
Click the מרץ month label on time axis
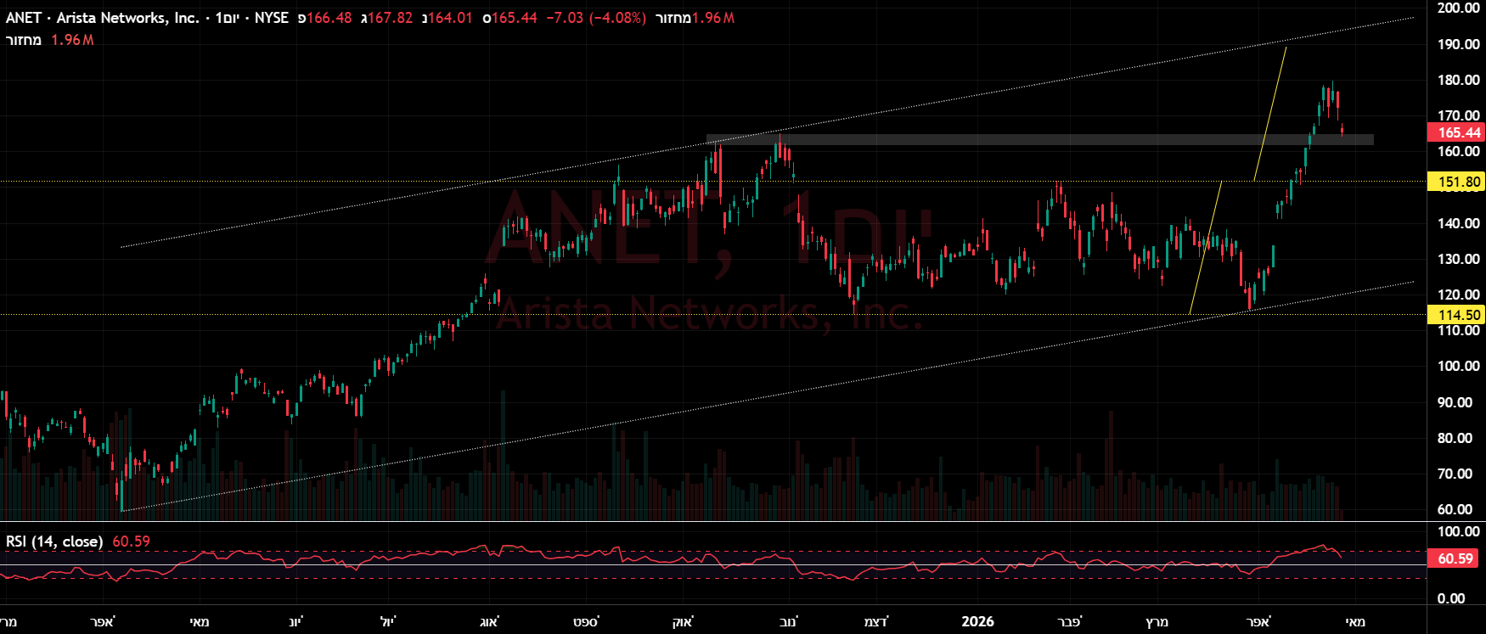coord(1157,622)
